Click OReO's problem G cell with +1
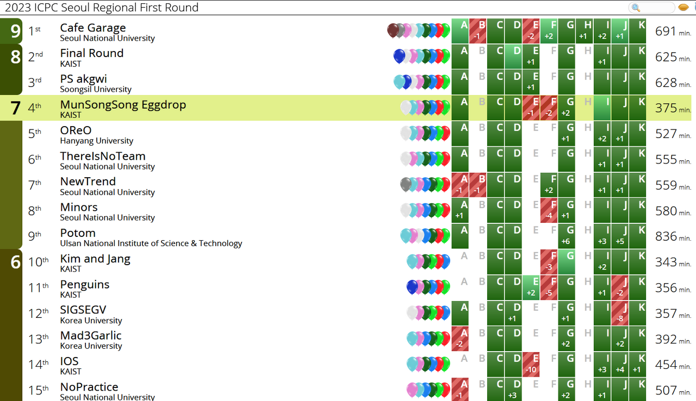The image size is (696, 401). (x=567, y=134)
